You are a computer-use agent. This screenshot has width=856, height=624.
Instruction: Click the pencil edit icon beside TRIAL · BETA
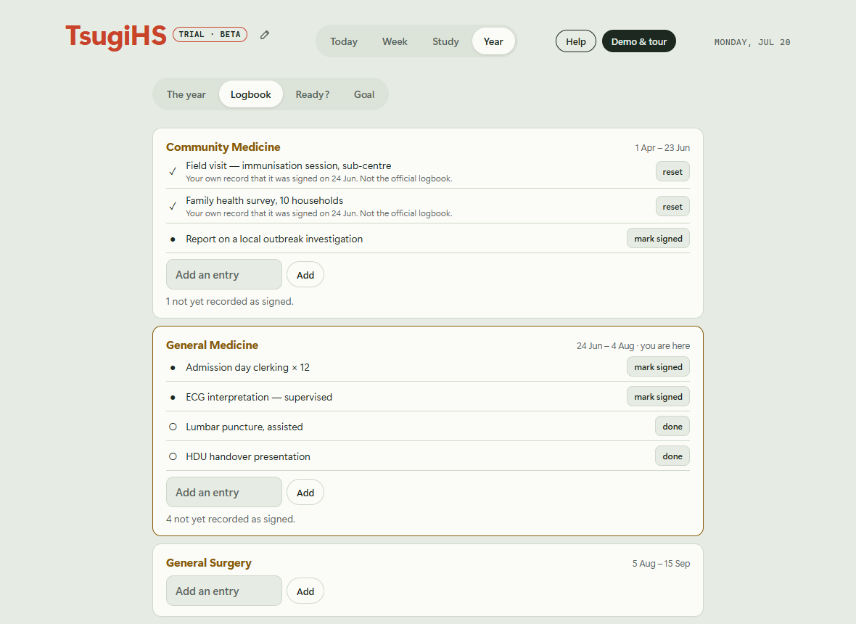(x=265, y=35)
